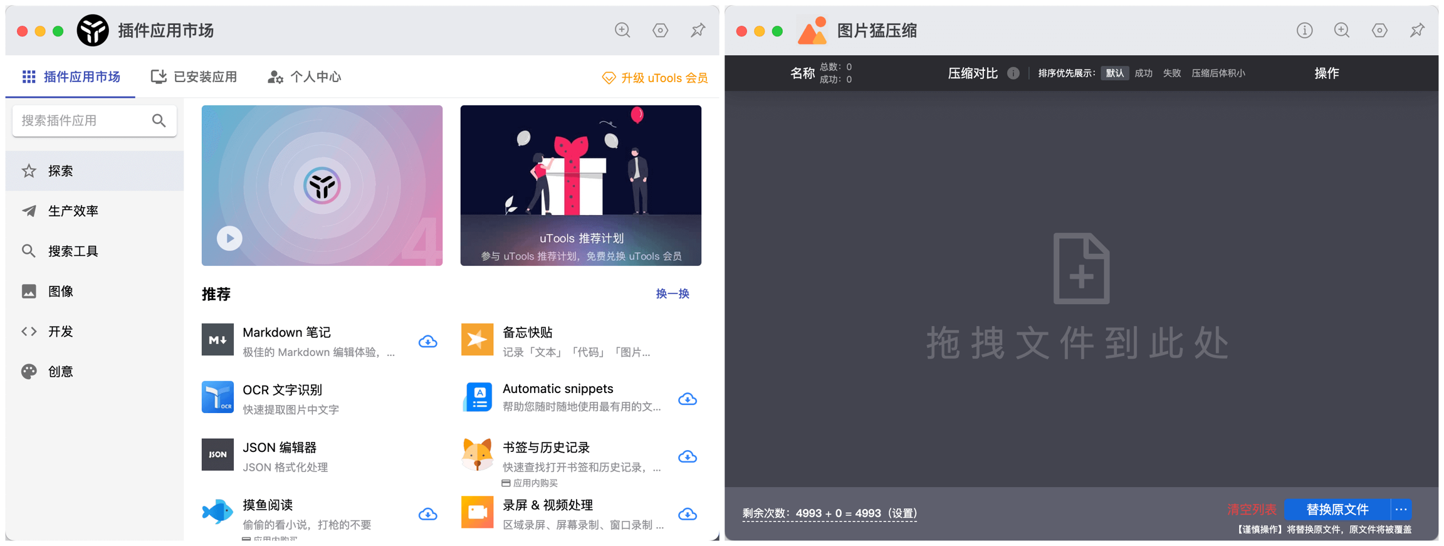Click the info icon beside 压缩对比
1444x546 pixels.
click(1013, 73)
